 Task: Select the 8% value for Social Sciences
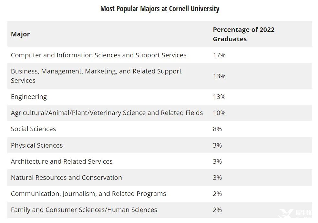217,129
